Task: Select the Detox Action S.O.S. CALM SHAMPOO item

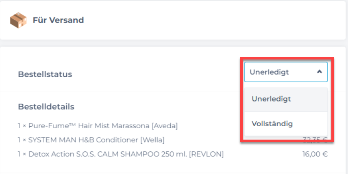Action: click(x=121, y=154)
